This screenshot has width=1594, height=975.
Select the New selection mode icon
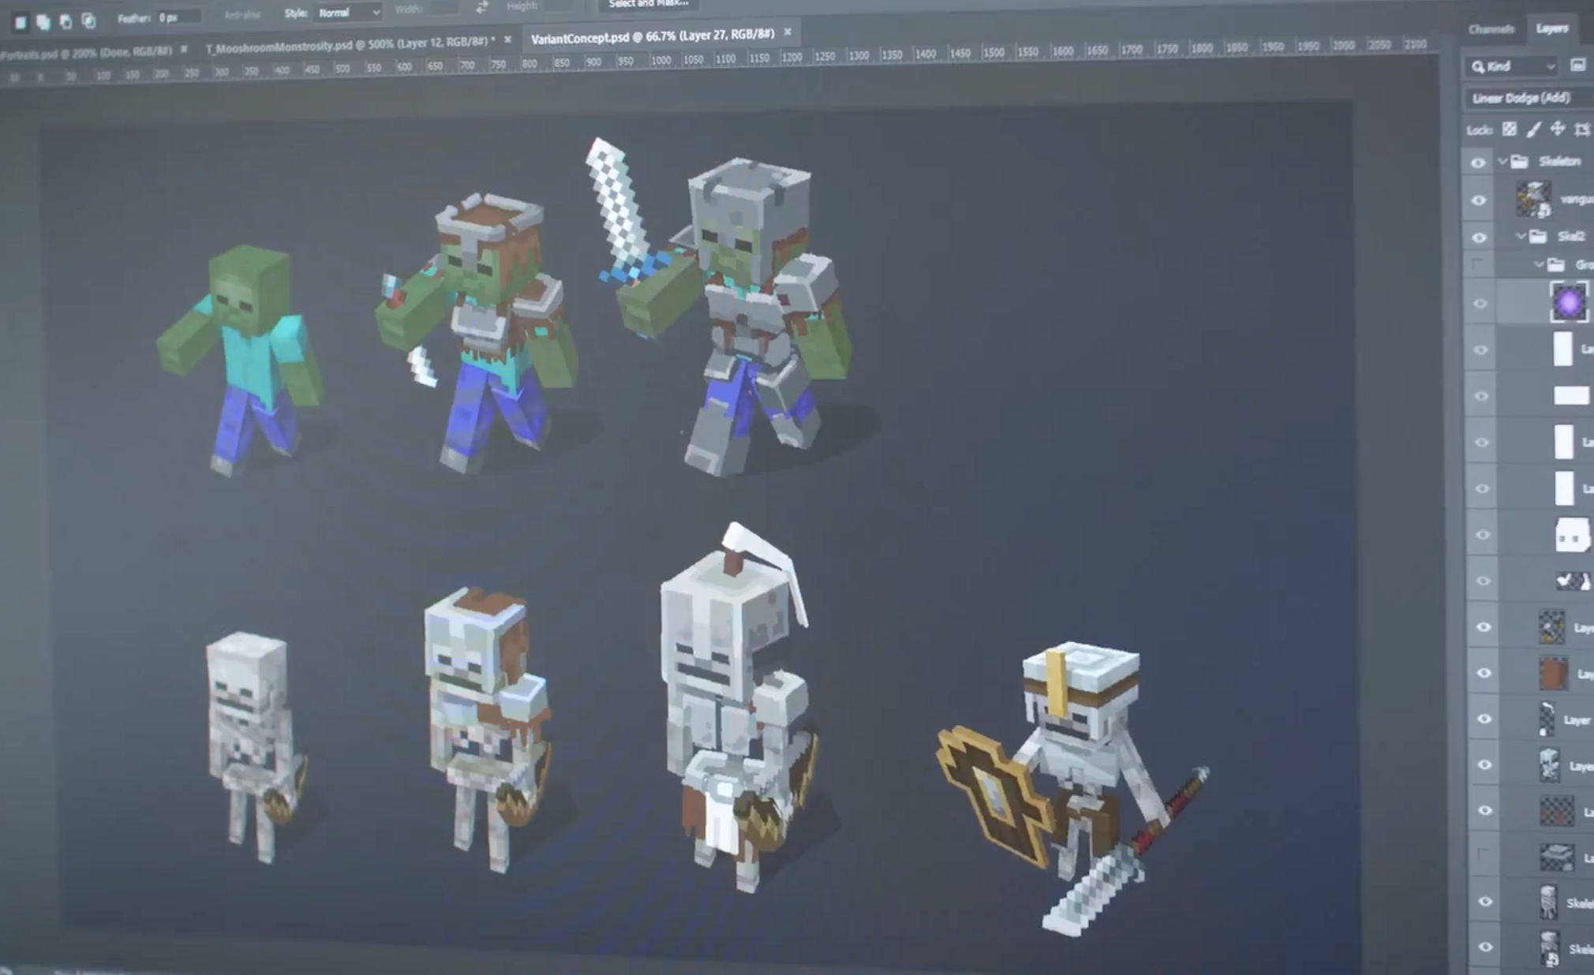[x=21, y=23]
